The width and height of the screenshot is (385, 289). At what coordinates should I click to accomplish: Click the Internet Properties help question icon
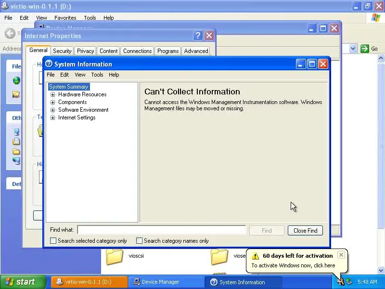point(198,36)
